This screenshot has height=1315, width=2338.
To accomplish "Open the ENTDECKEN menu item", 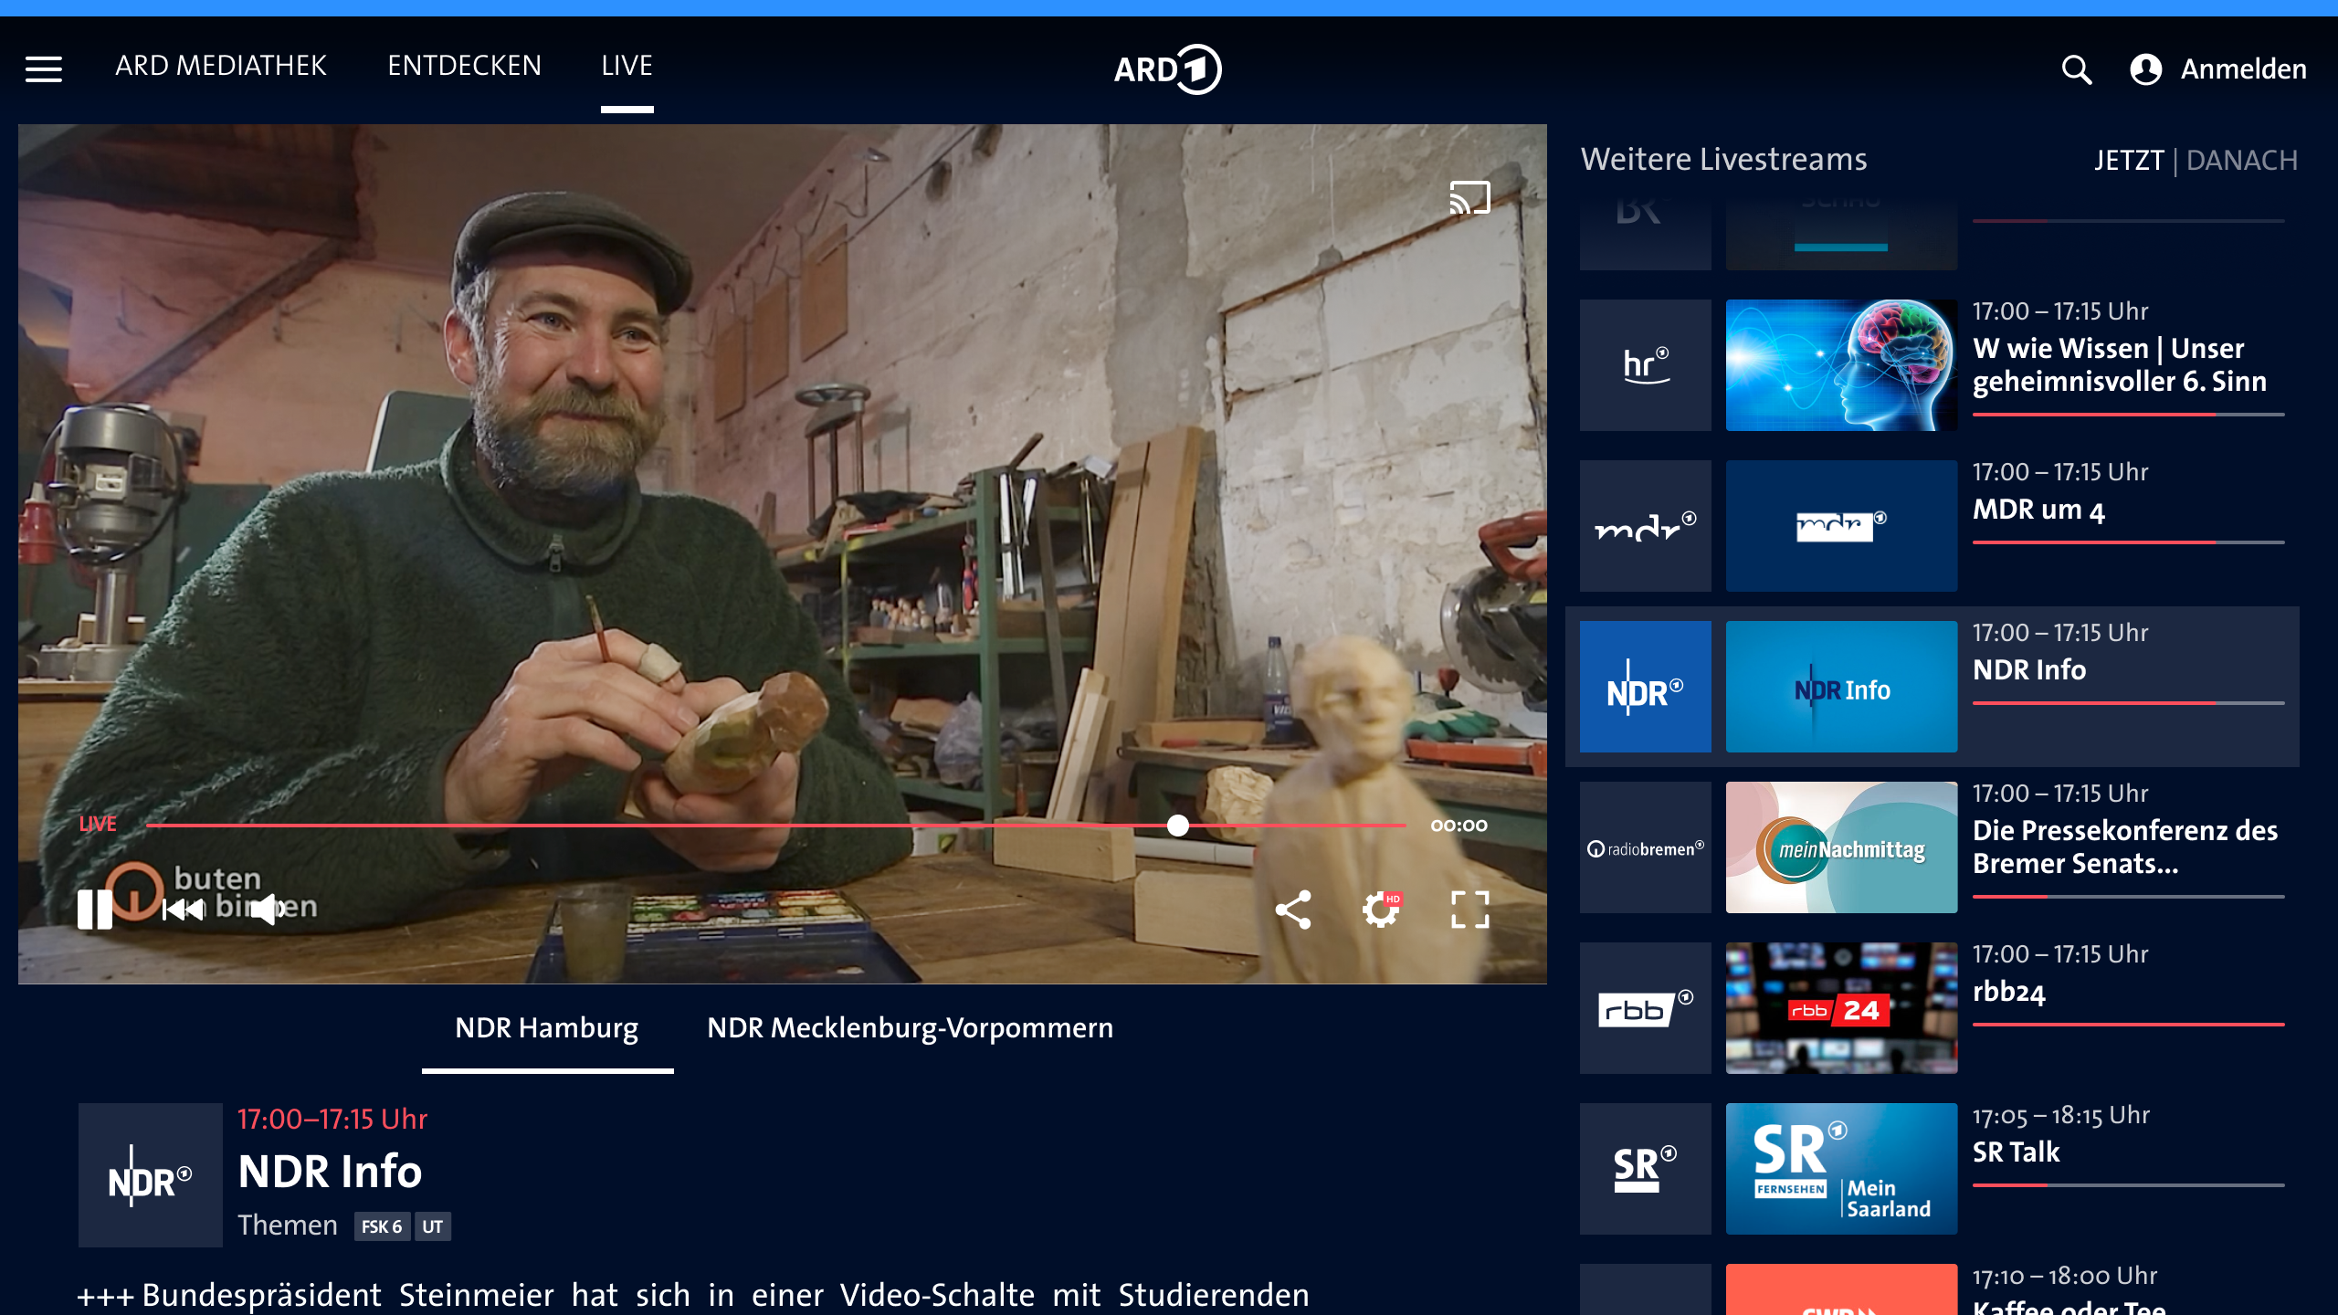I will [x=464, y=66].
